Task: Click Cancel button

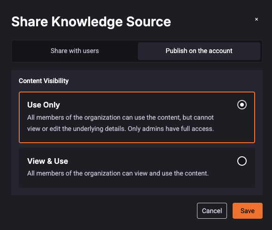Action: 212,211
